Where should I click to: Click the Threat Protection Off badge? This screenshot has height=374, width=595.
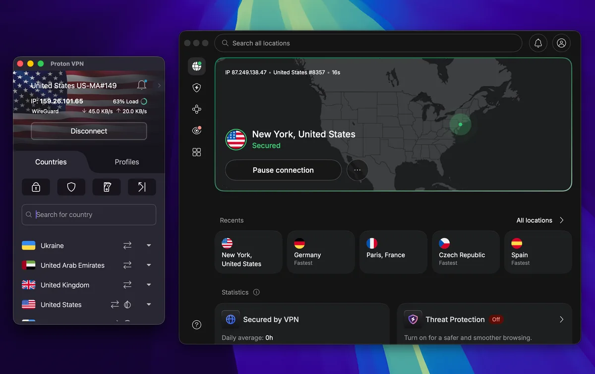[496, 319]
